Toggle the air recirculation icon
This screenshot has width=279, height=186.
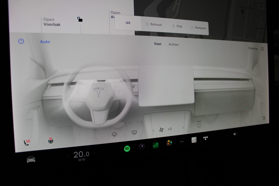199,126
